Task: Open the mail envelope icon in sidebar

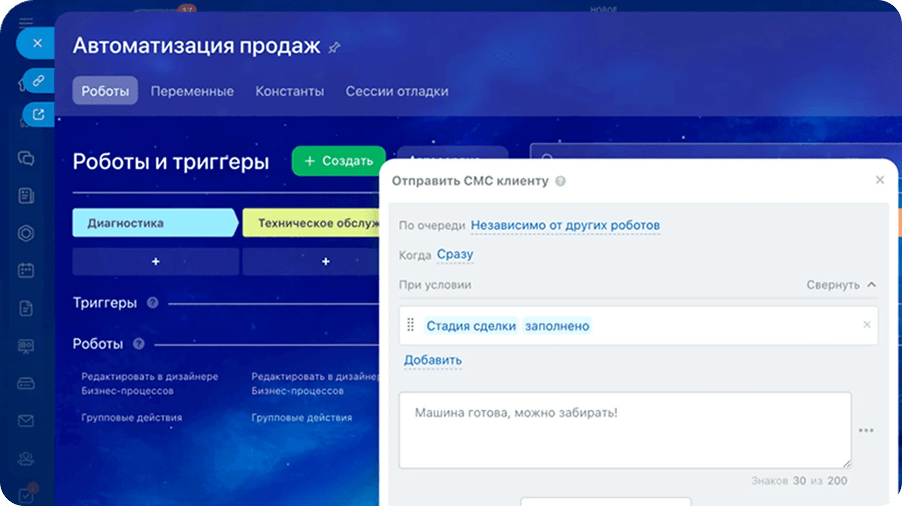Action: point(26,421)
